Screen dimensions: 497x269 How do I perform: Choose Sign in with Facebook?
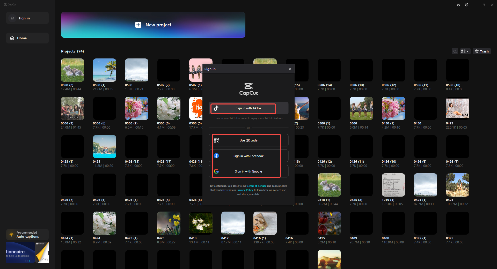248,156
